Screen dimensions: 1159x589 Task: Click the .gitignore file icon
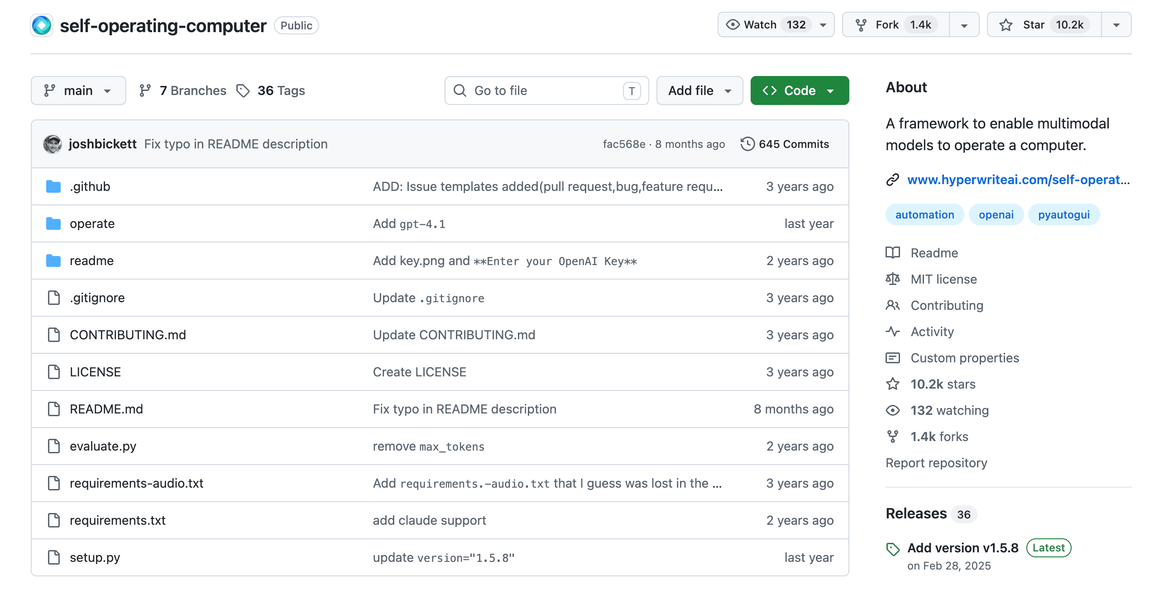(54, 298)
